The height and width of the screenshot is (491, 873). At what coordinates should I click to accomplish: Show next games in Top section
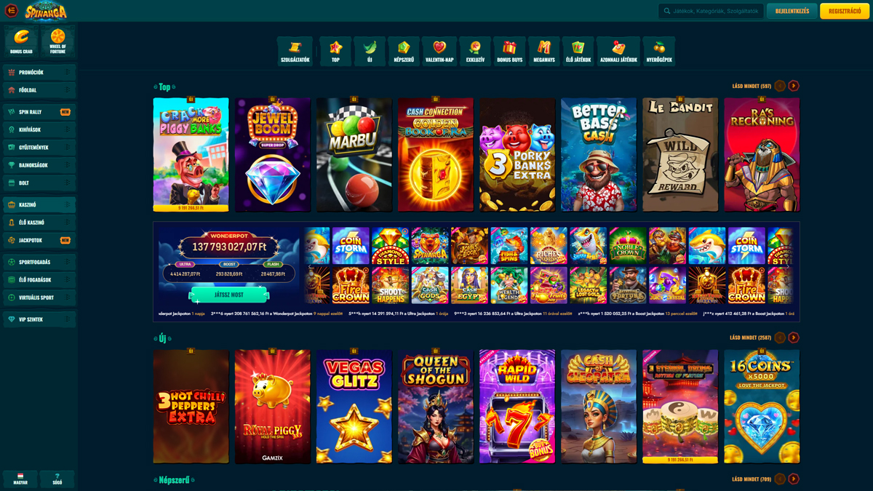pyautogui.click(x=794, y=86)
